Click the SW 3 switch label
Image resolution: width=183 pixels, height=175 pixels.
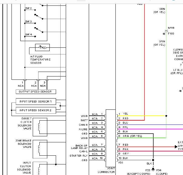28,21
